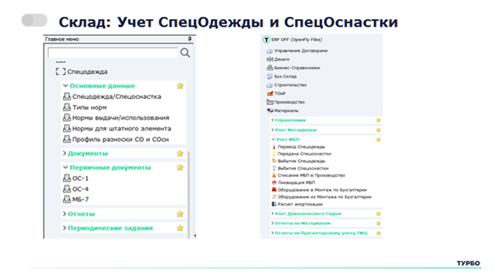Open the Выбытие Спецоснастки entry

[303, 168]
